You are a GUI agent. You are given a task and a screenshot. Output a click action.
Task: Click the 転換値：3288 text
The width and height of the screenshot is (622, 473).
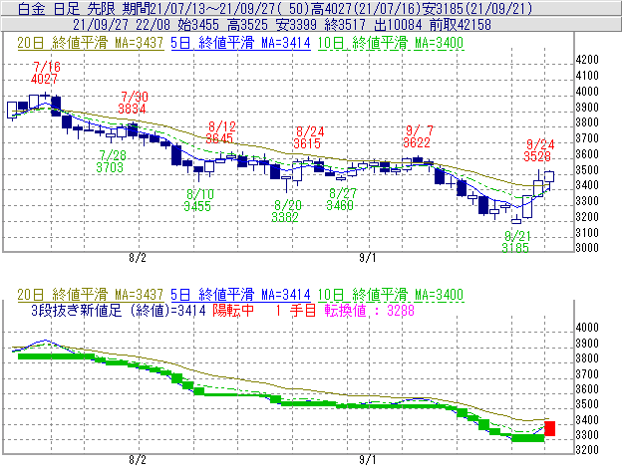tap(369, 310)
